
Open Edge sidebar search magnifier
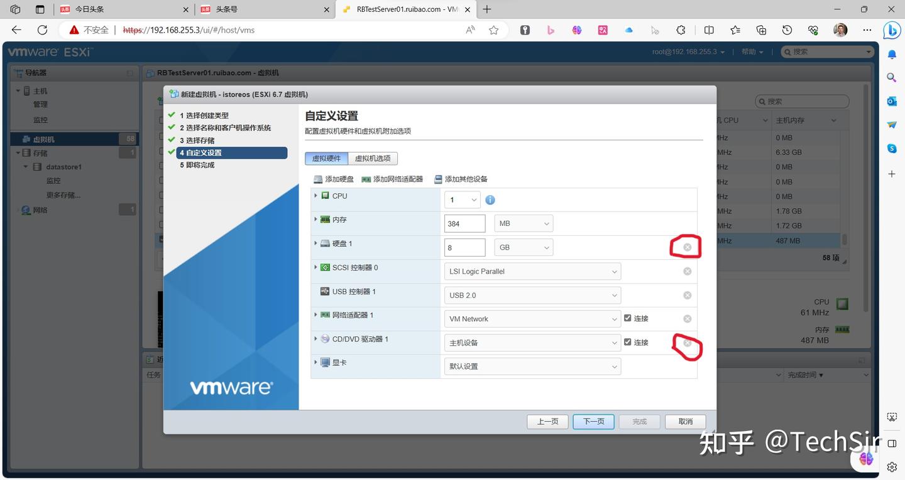tap(892, 78)
